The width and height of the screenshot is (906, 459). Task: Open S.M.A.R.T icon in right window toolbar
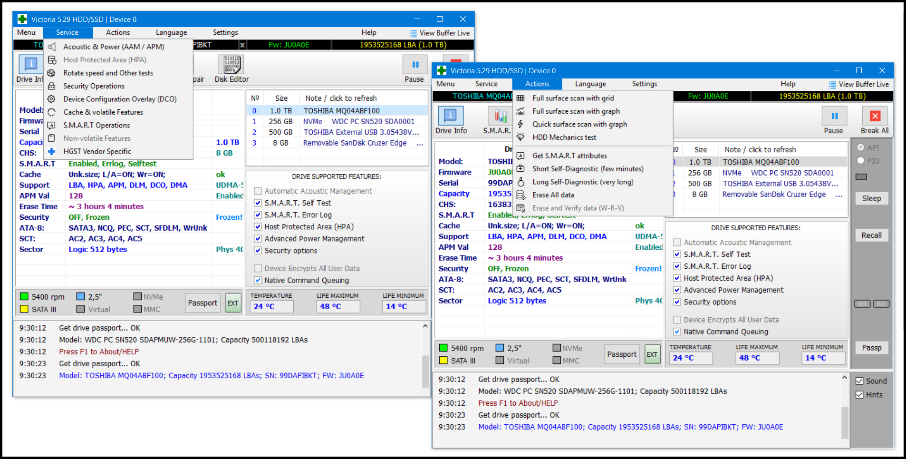coord(500,116)
